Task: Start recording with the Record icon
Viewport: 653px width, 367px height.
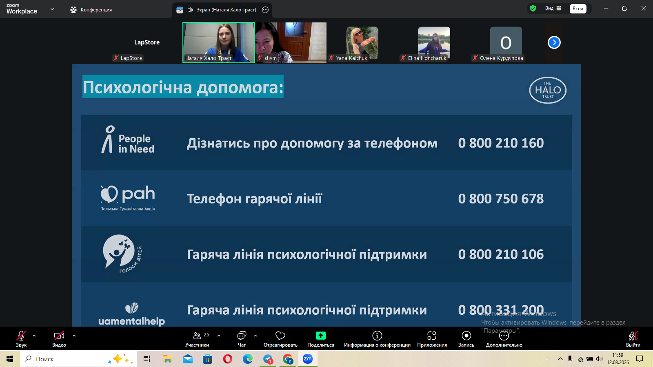Action: 466,336
